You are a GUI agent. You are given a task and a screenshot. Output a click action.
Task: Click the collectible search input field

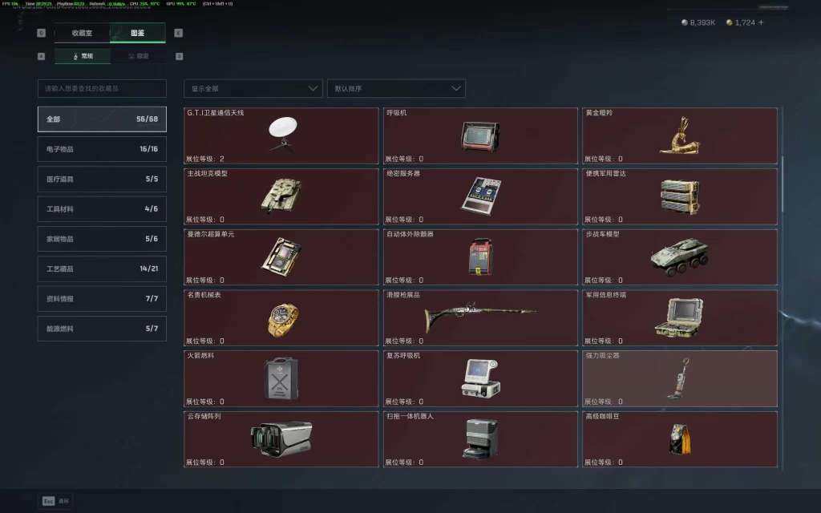tap(102, 88)
